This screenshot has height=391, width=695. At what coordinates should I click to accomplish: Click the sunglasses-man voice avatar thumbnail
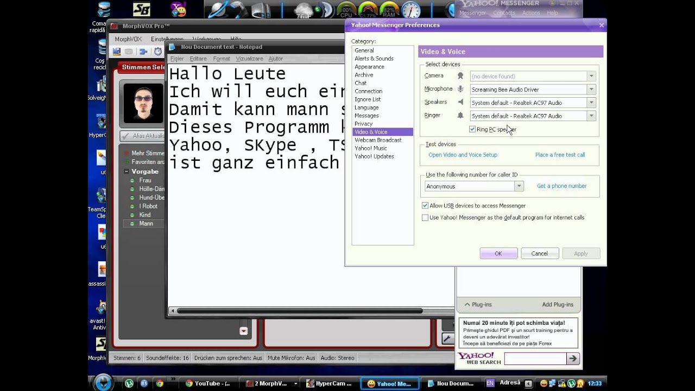tap(143, 103)
